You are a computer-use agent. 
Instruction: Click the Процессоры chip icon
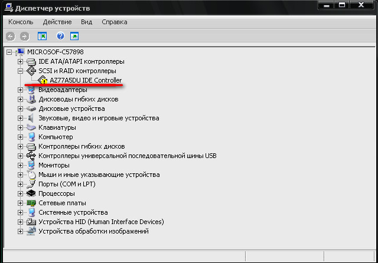click(31, 193)
